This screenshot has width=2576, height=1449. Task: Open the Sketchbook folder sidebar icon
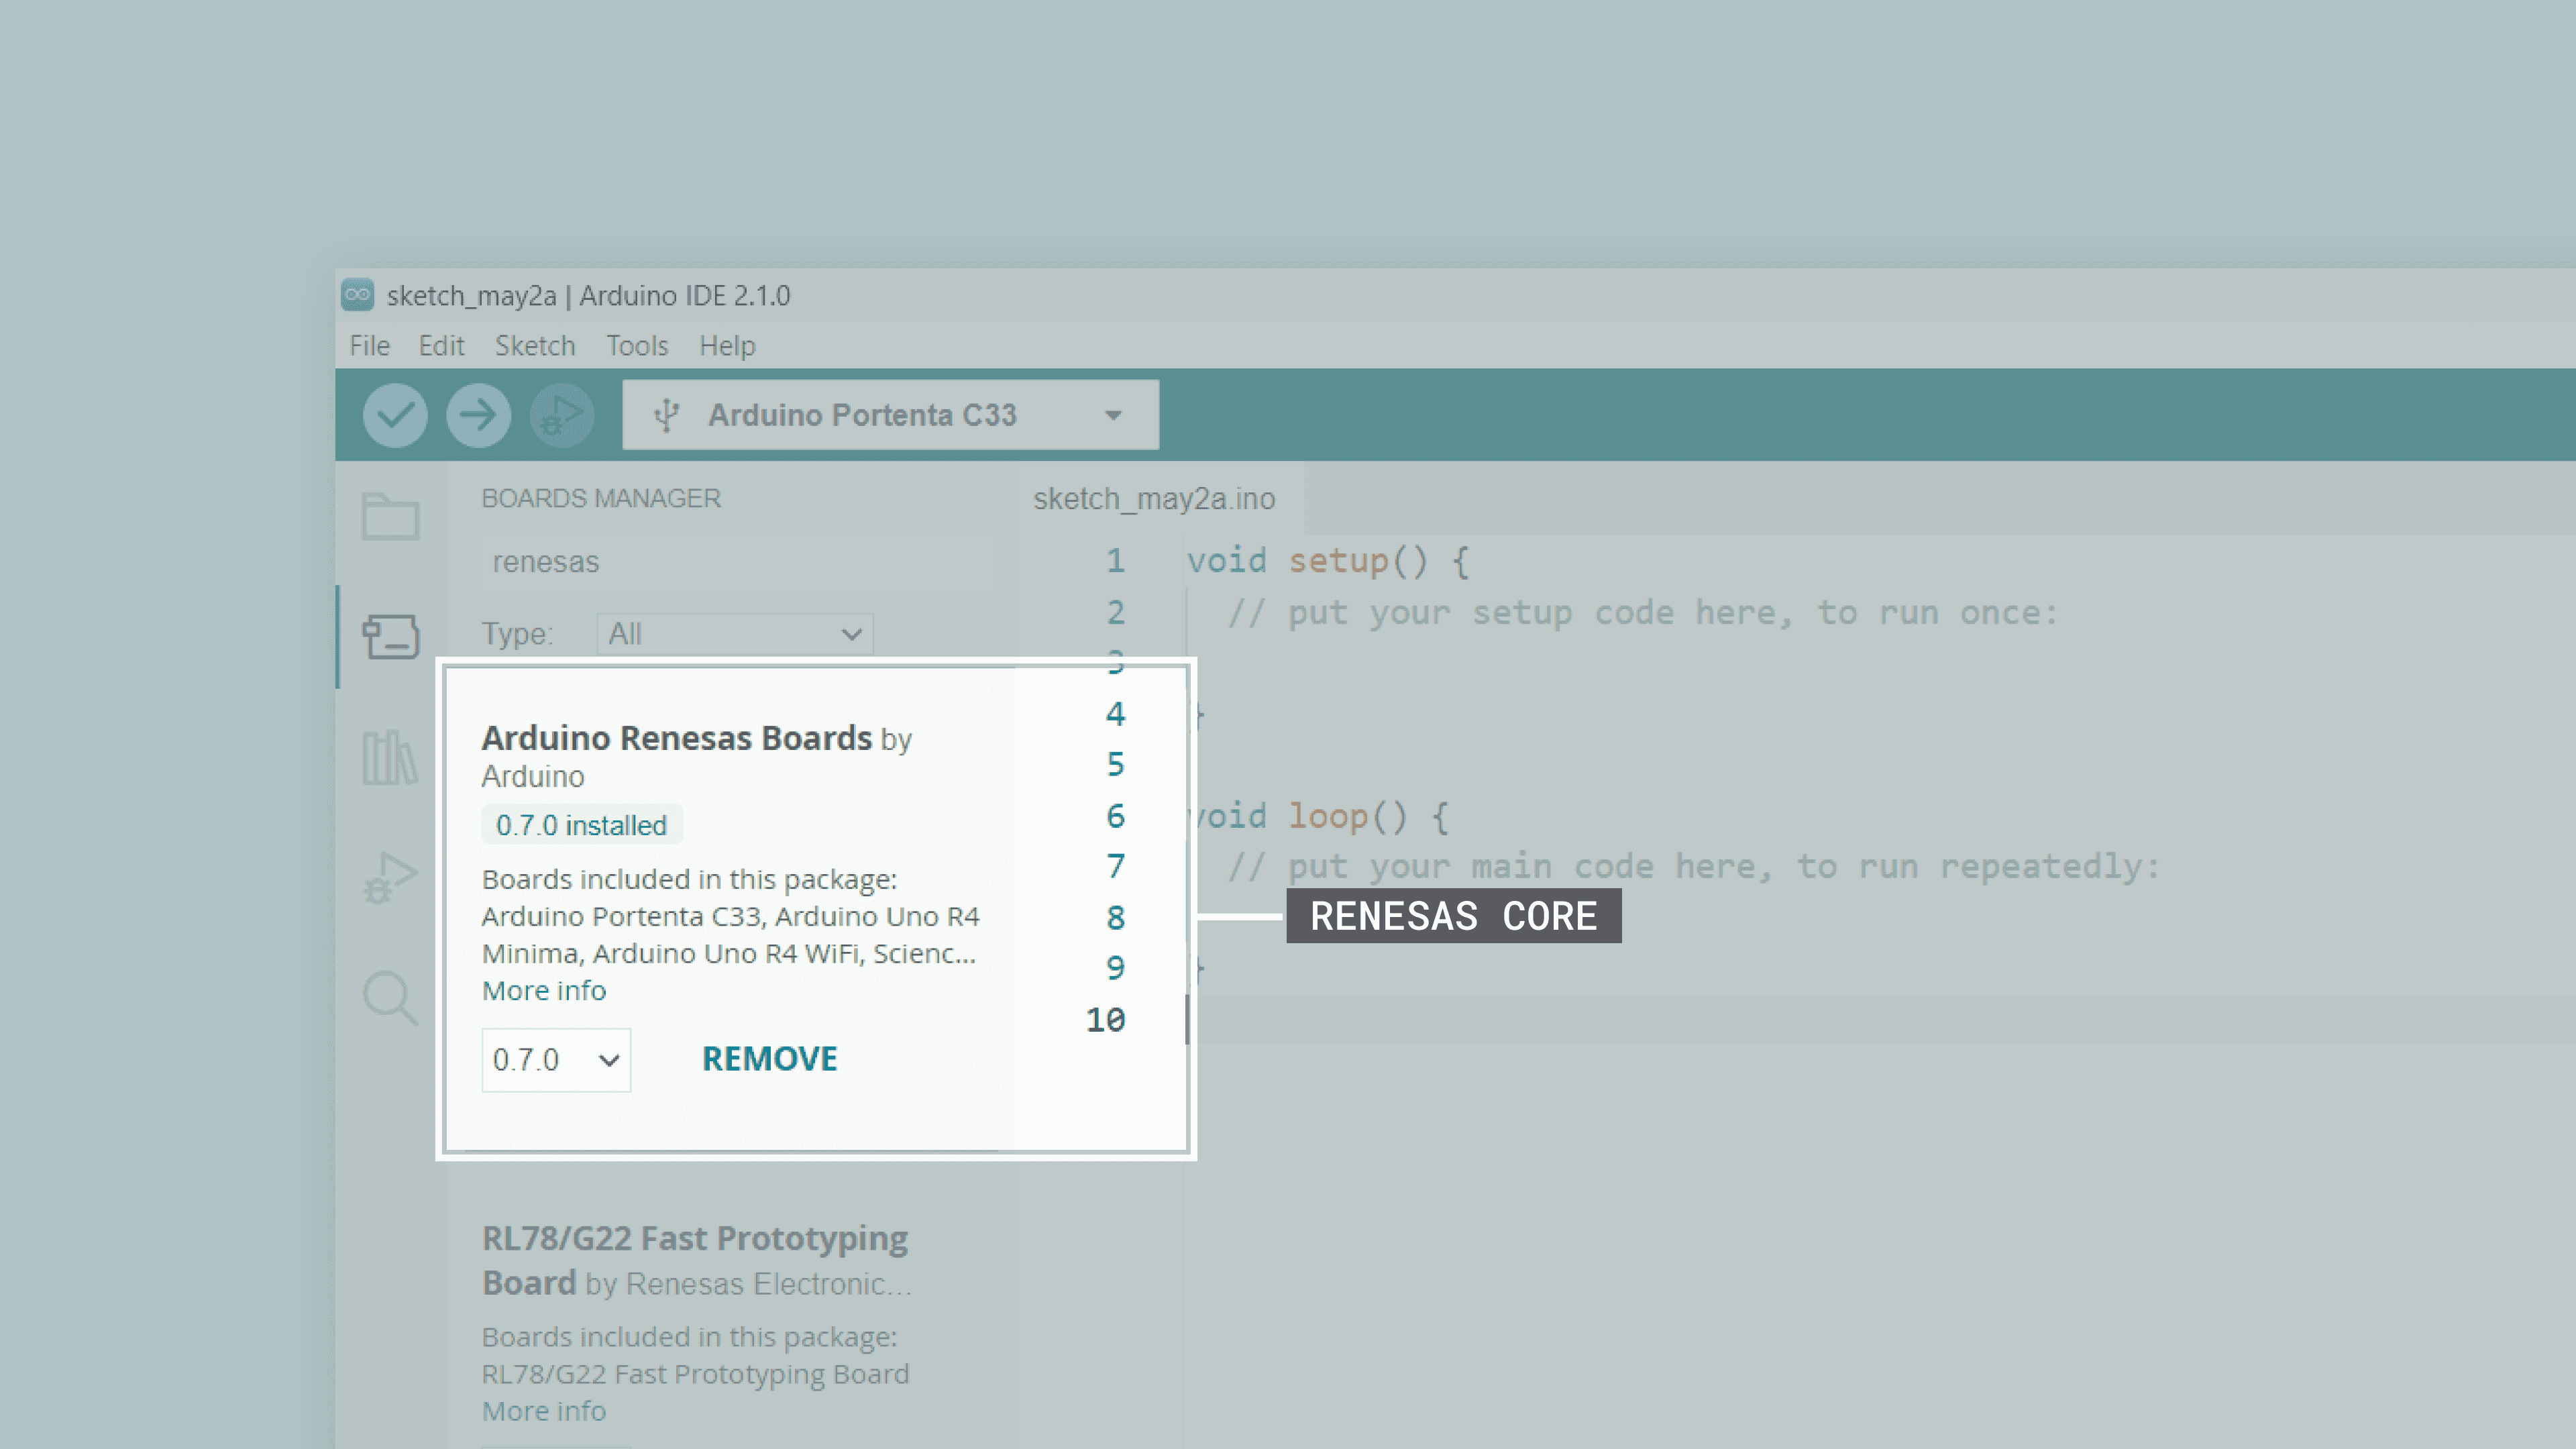point(390,516)
